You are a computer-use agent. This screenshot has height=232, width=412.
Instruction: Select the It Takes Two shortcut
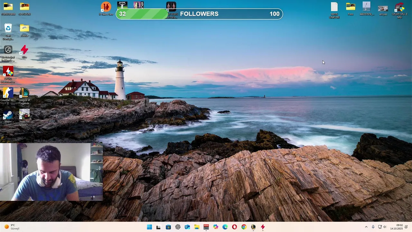(106, 9)
